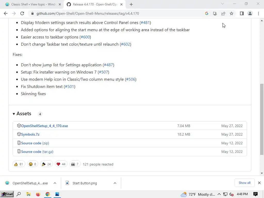Click the scrollbar down arrow

tap(262, 173)
